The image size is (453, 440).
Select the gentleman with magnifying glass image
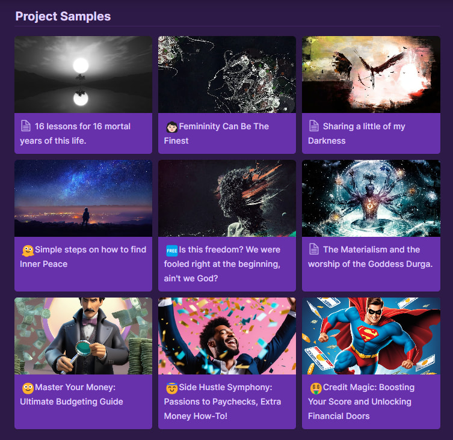[x=83, y=336]
